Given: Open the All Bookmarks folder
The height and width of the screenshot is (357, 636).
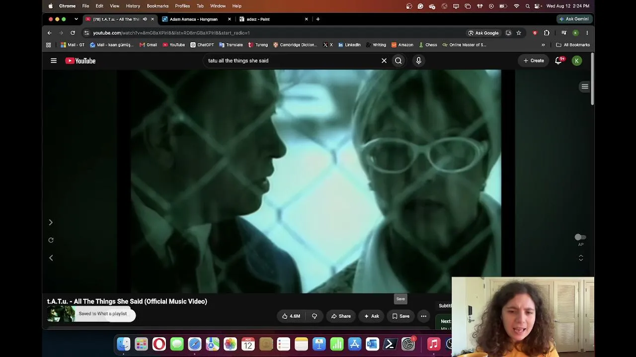Looking at the screenshot, I should coord(573,45).
